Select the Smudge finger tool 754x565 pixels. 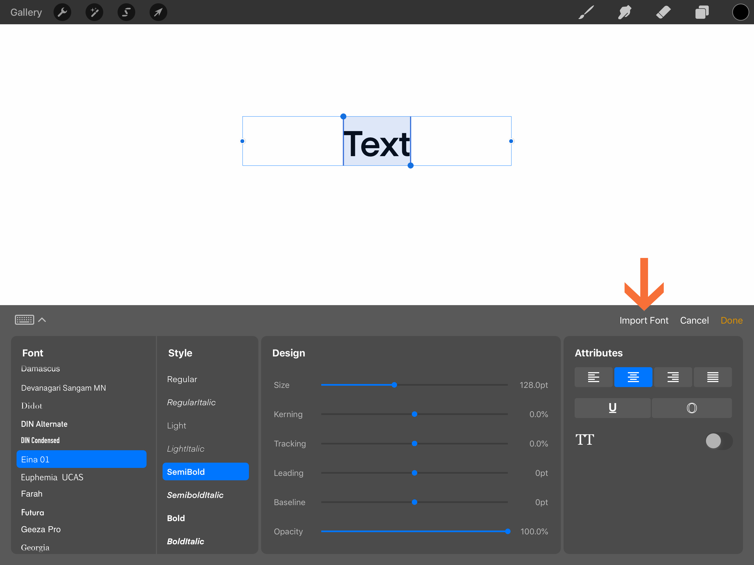coord(625,13)
